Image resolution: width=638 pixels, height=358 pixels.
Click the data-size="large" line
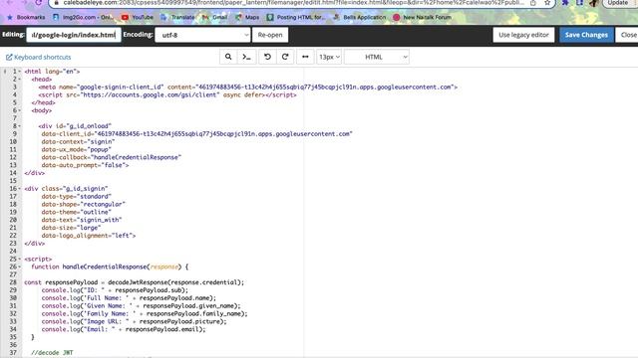[x=71, y=228]
